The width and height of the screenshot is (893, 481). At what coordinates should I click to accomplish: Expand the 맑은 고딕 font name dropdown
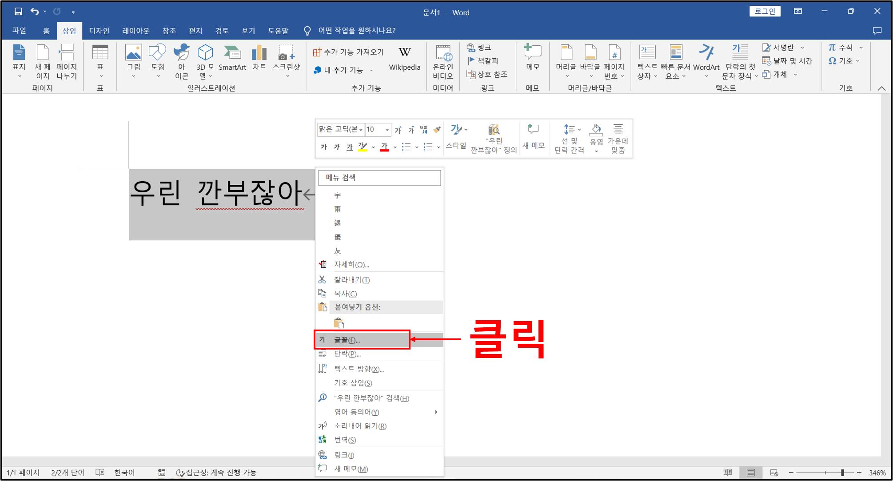[361, 130]
